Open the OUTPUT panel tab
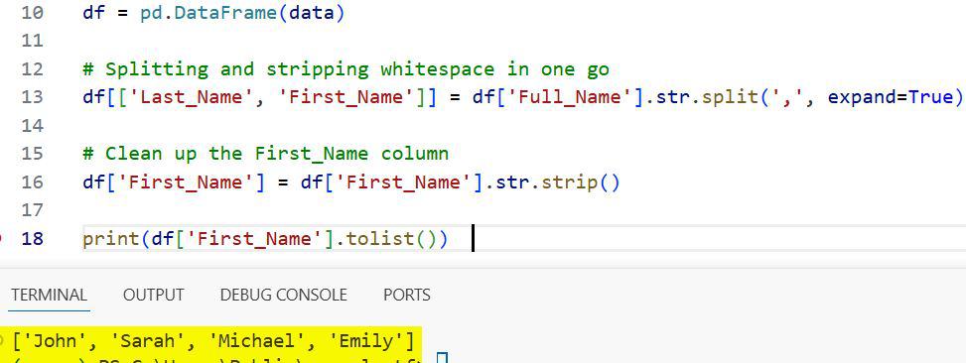966x363 pixels. click(154, 295)
